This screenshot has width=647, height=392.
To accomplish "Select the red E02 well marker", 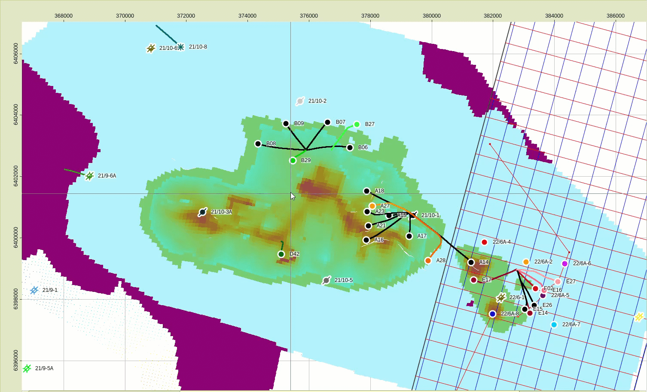I will pyautogui.click(x=535, y=289).
